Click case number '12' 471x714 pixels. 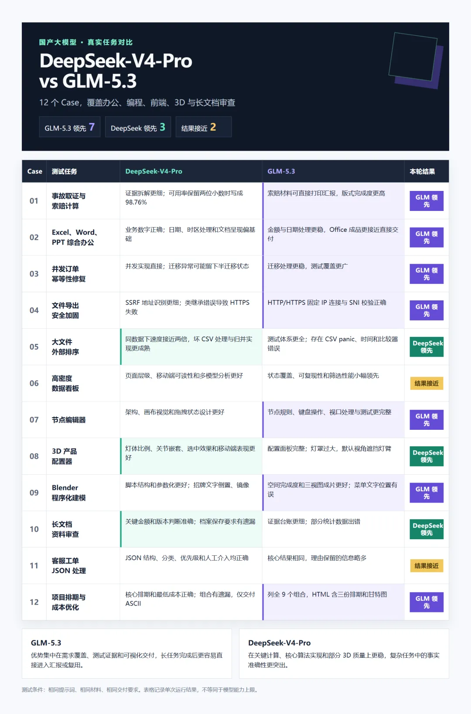(34, 602)
